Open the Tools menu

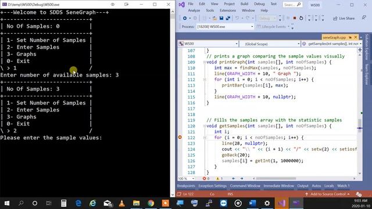tap(210, 10)
